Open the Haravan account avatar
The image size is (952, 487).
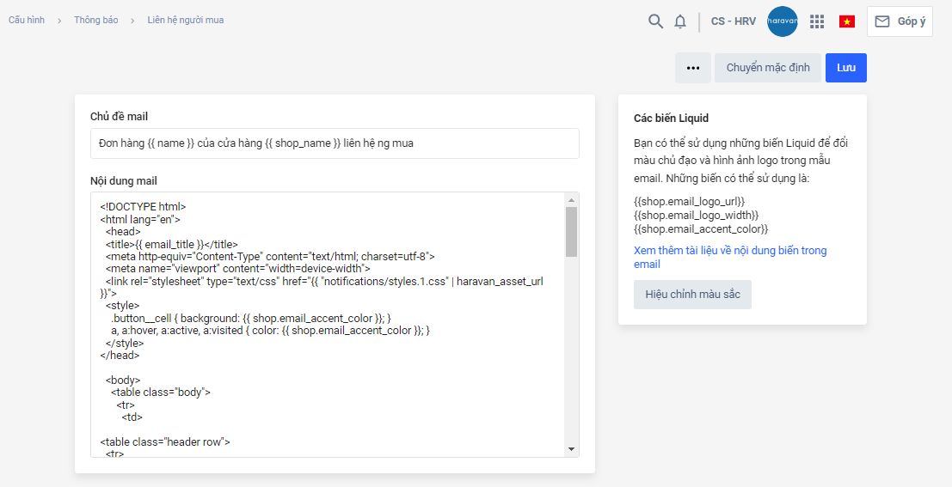pyautogui.click(x=782, y=21)
